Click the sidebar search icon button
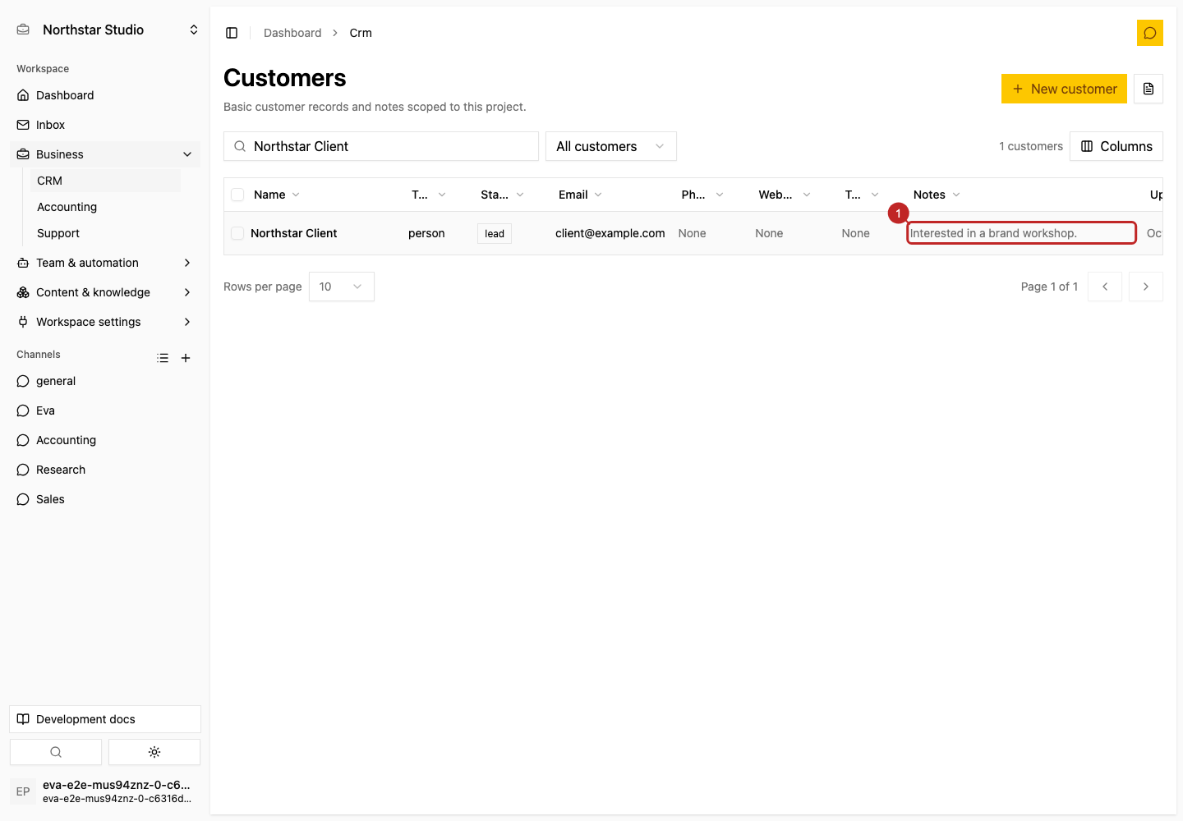The height and width of the screenshot is (821, 1183). 56,752
